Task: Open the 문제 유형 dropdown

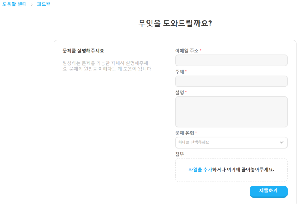Action: (x=231, y=142)
